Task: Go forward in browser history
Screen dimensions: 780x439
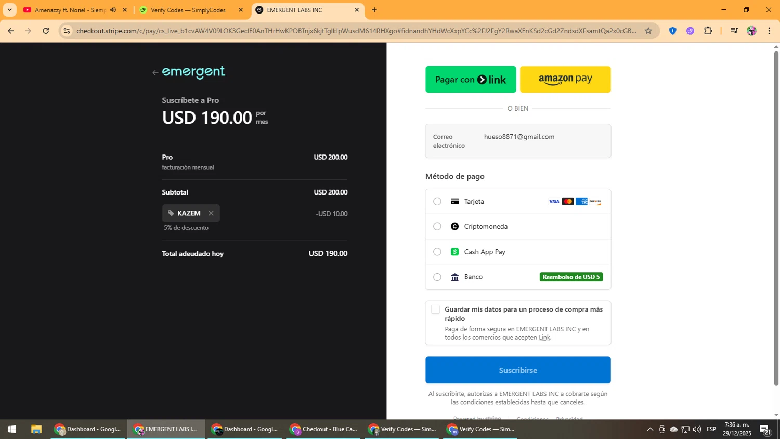Action: point(29,31)
